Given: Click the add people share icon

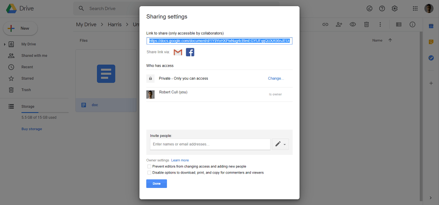Looking at the screenshot, I should point(339,25).
